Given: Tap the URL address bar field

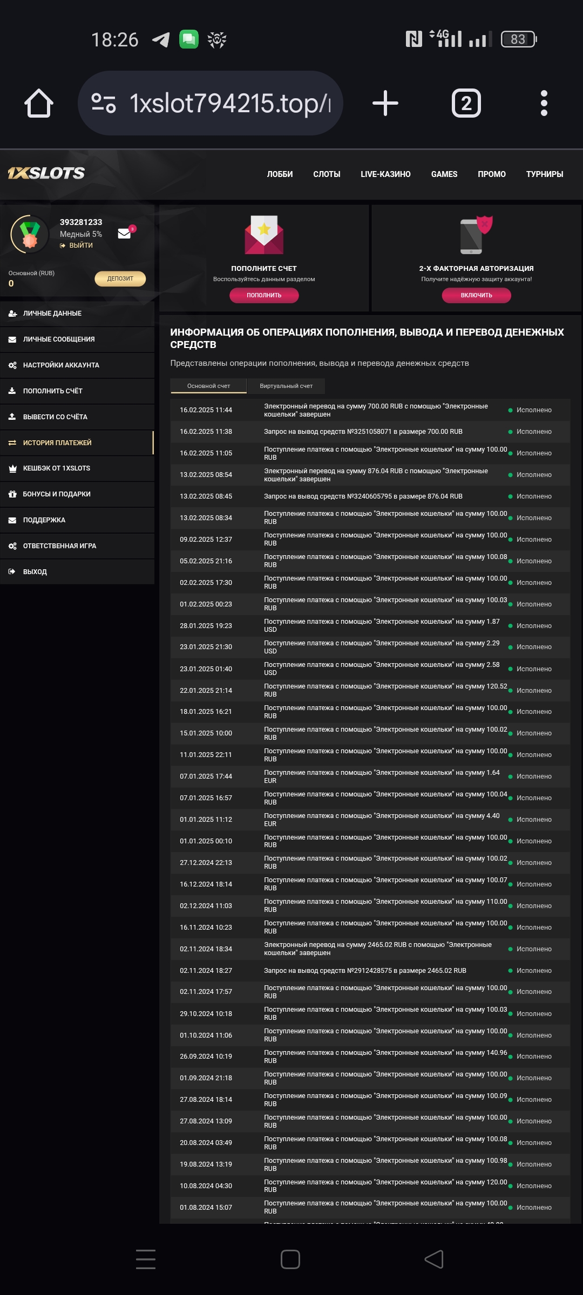Looking at the screenshot, I should (229, 103).
